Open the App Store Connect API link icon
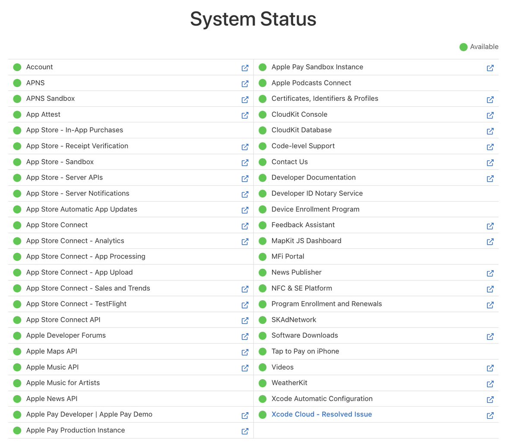The width and height of the screenshot is (518, 445). coord(245,321)
